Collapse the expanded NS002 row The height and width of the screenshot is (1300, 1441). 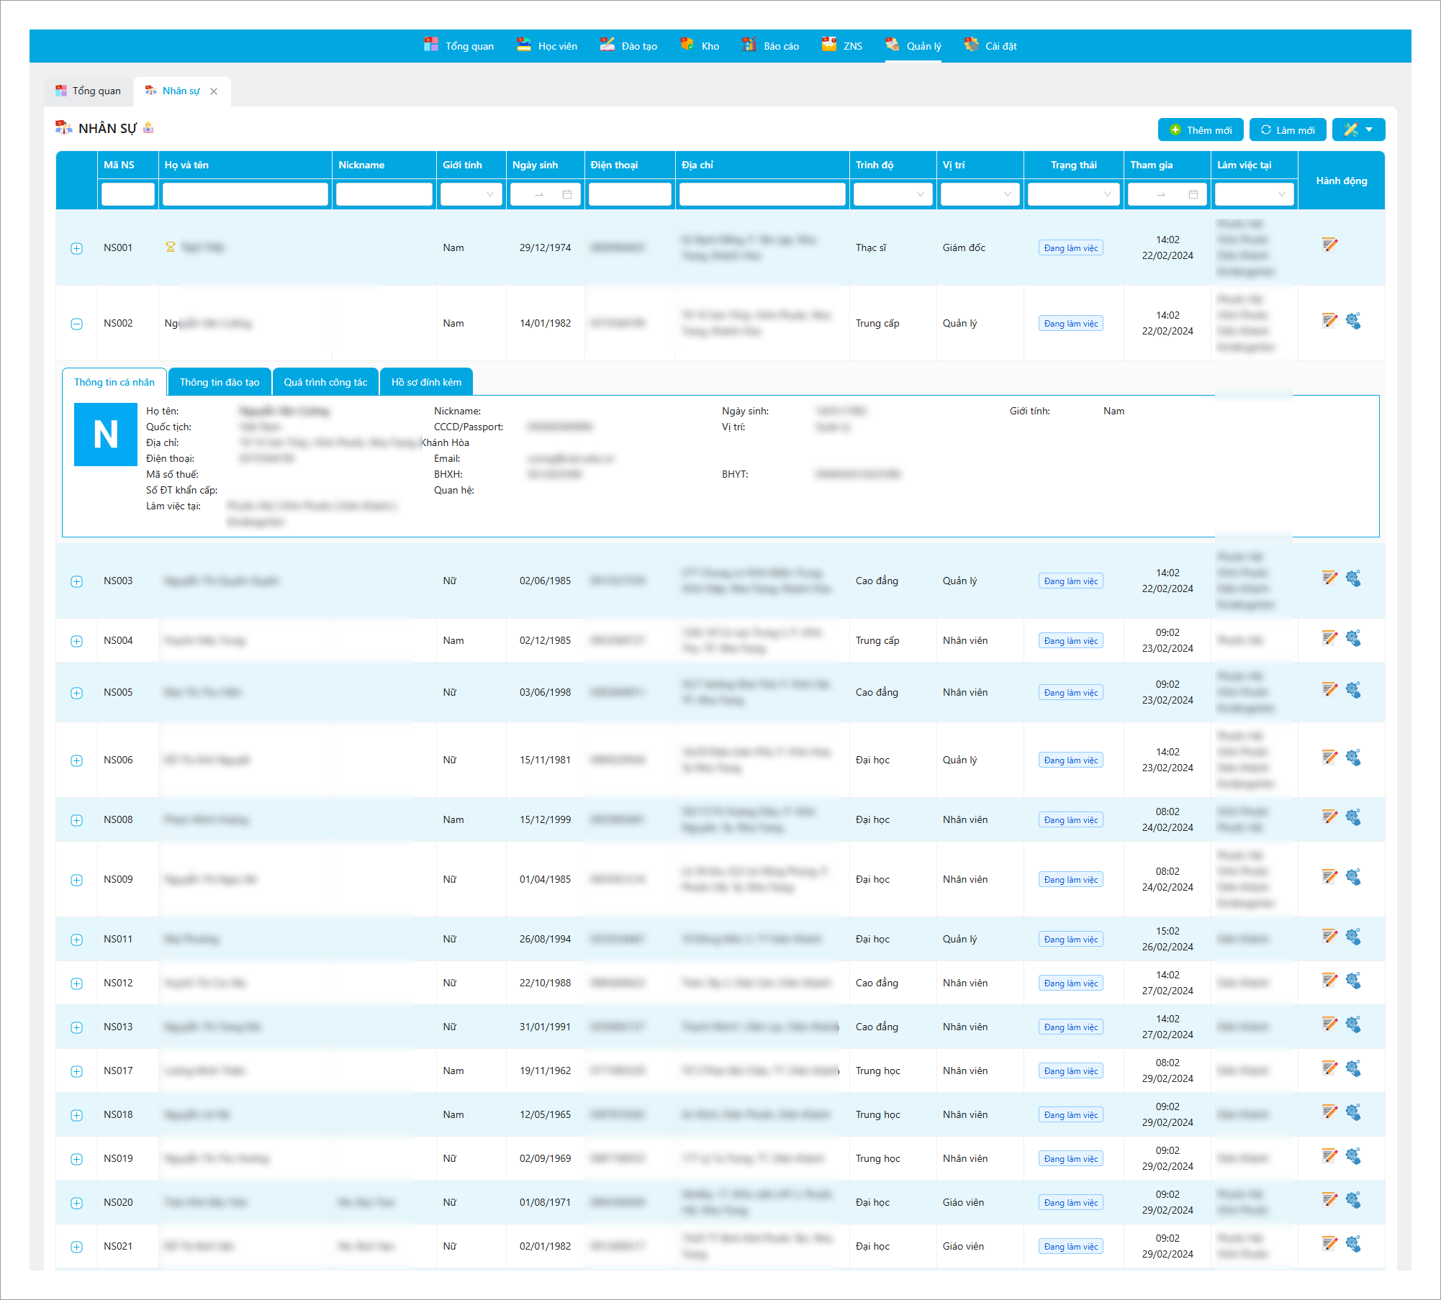[76, 324]
